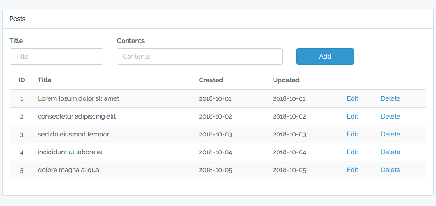Image resolution: width=436 pixels, height=206 pixels.
Task: Edit the dolore magna aliqua post
Action: coord(352,170)
